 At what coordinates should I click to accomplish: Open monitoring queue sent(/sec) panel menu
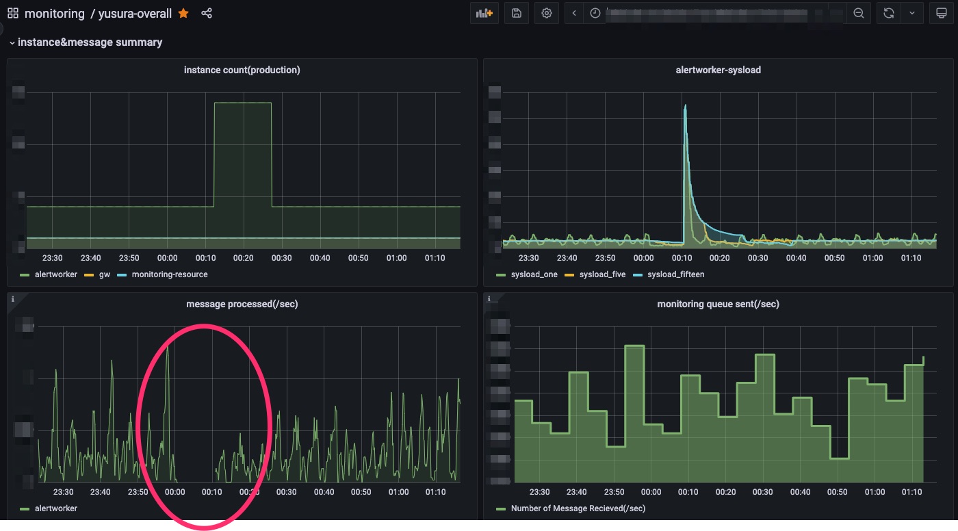coord(718,304)
